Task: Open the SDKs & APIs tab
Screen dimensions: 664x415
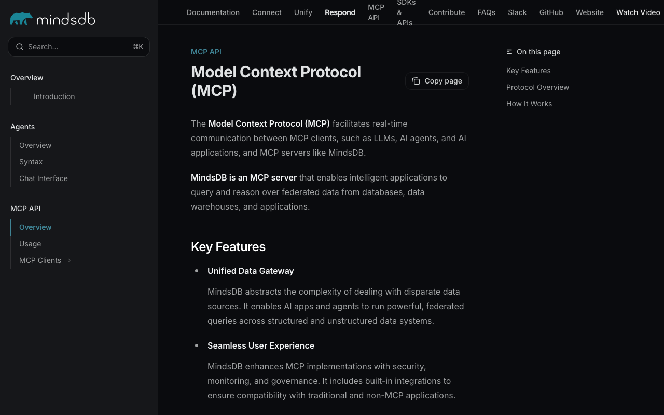Action: (x=406, y=12)
